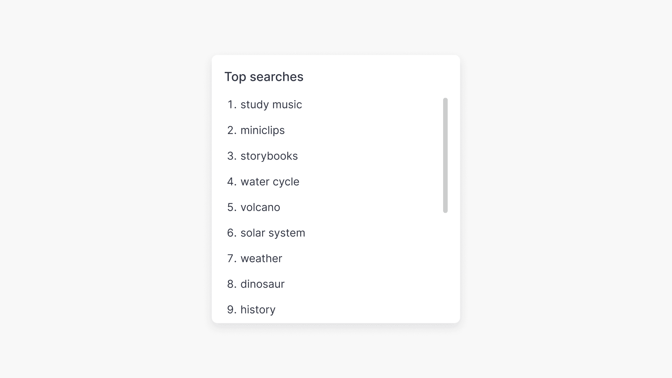Select the 'weather' search entry
Screen dimensions: 672x378
click(261, 258)
